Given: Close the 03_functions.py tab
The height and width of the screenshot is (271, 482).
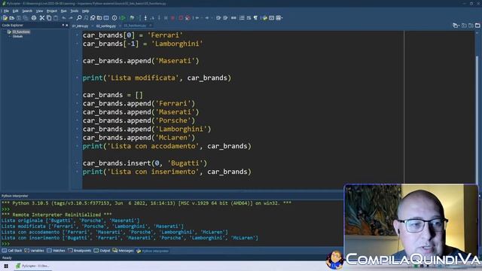Looking at the screenshot, I should (151, 26).
